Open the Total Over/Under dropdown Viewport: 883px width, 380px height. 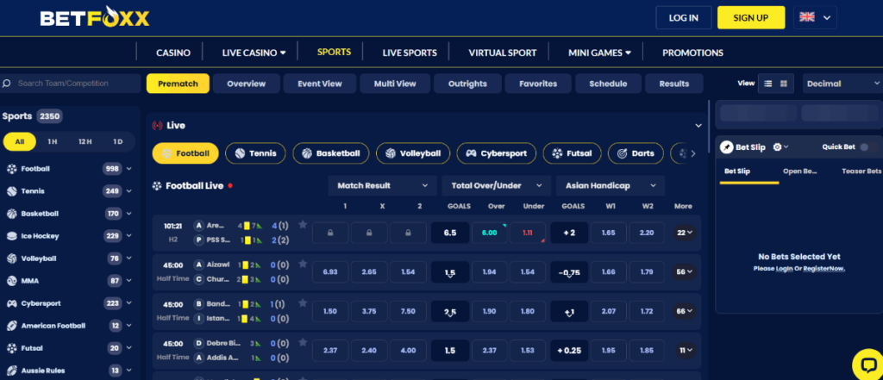[496, 185]
